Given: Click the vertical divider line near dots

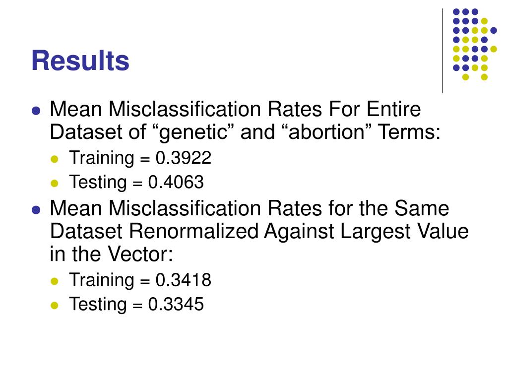Looking at the screenshot, I should point(442,51).
